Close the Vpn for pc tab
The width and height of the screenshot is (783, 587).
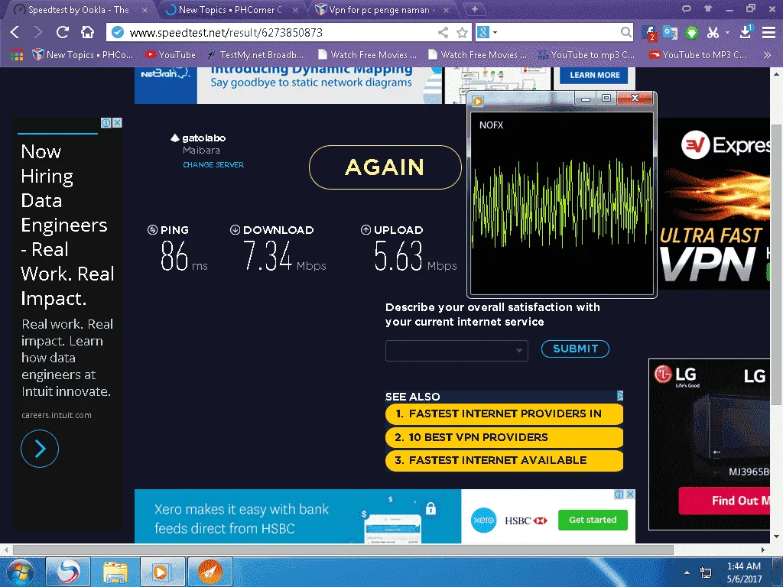(446, 10)
